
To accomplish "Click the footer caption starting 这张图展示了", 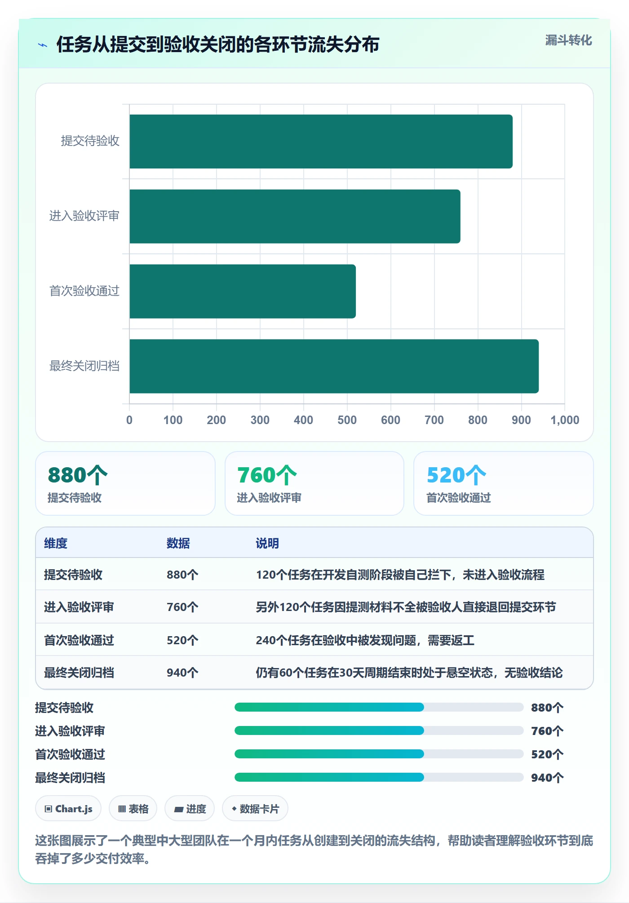I will (314, 850).
